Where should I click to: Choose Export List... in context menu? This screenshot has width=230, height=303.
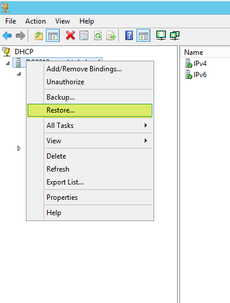(90, 182)
